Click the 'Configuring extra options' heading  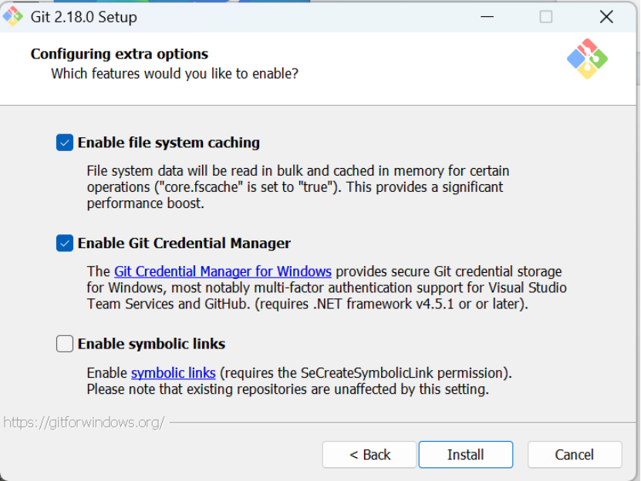pyautogui.click(x=120, y=54)
